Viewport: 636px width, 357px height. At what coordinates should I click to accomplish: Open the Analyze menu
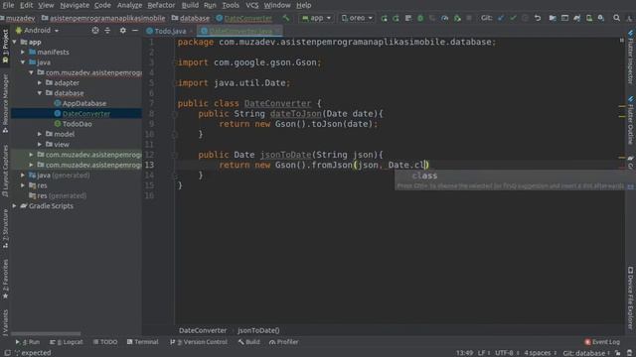(x=129, y=5)
